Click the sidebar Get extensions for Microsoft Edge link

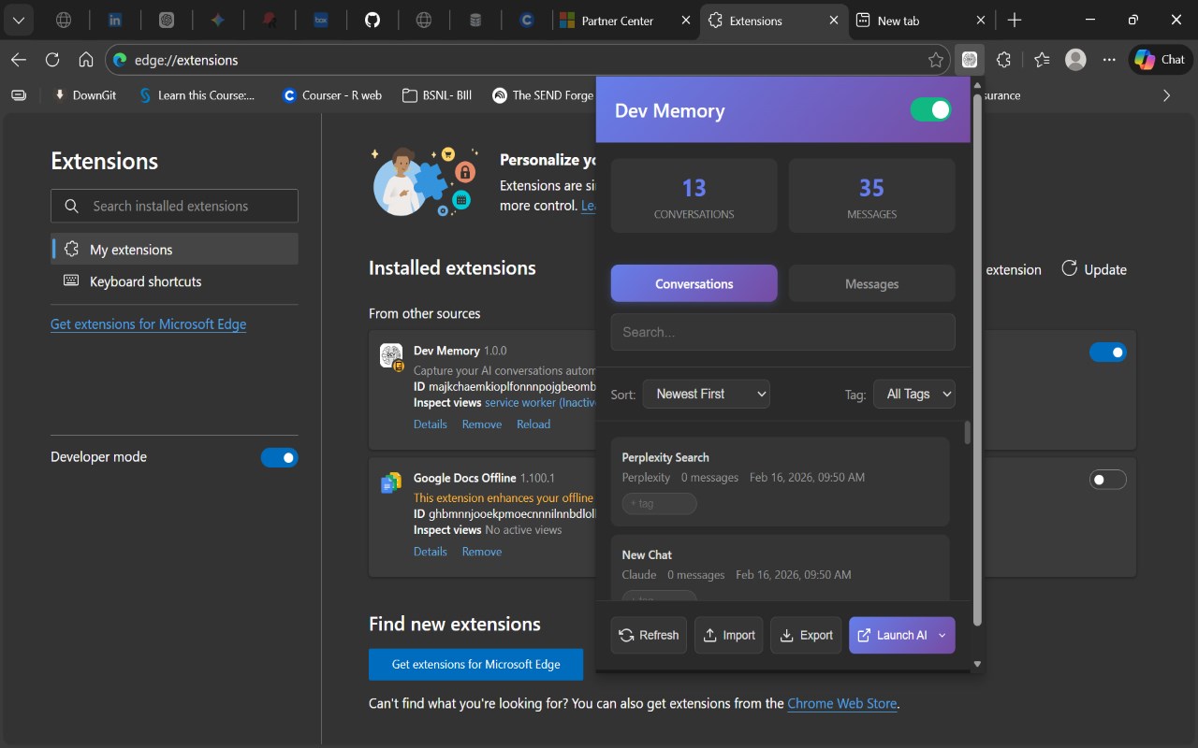click(149, 324)
